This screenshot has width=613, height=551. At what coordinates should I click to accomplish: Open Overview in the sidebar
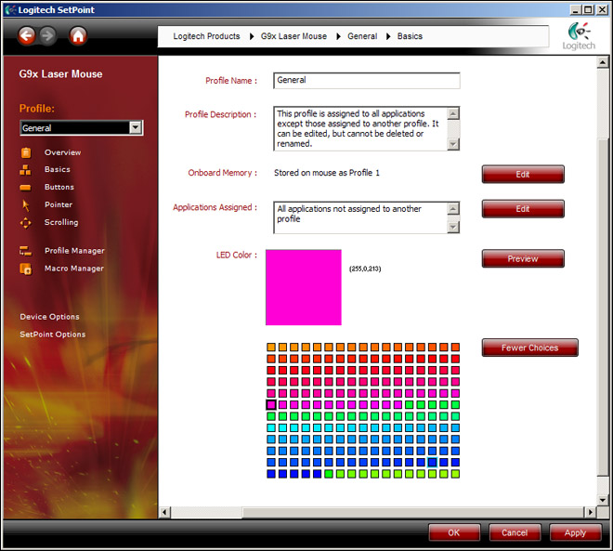[x=62, y=152]
